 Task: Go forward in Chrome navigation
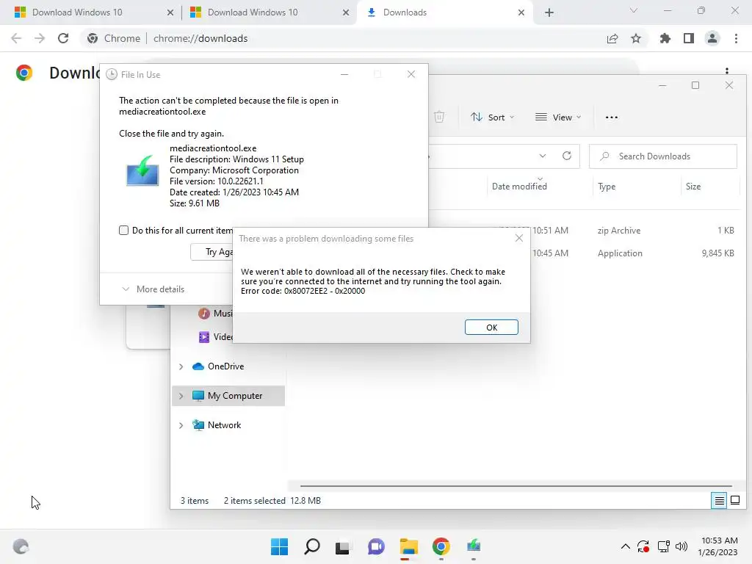pos(40,38)
